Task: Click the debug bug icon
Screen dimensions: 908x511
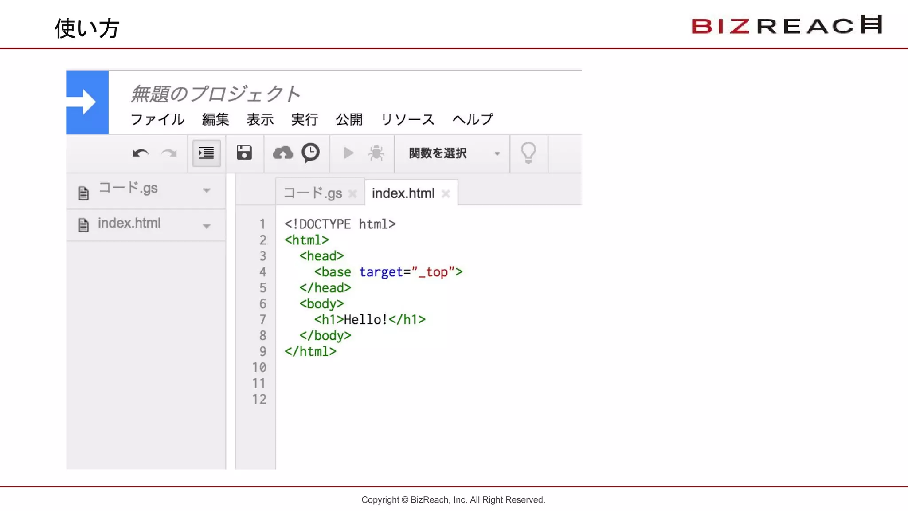Action: click(376, 153)
